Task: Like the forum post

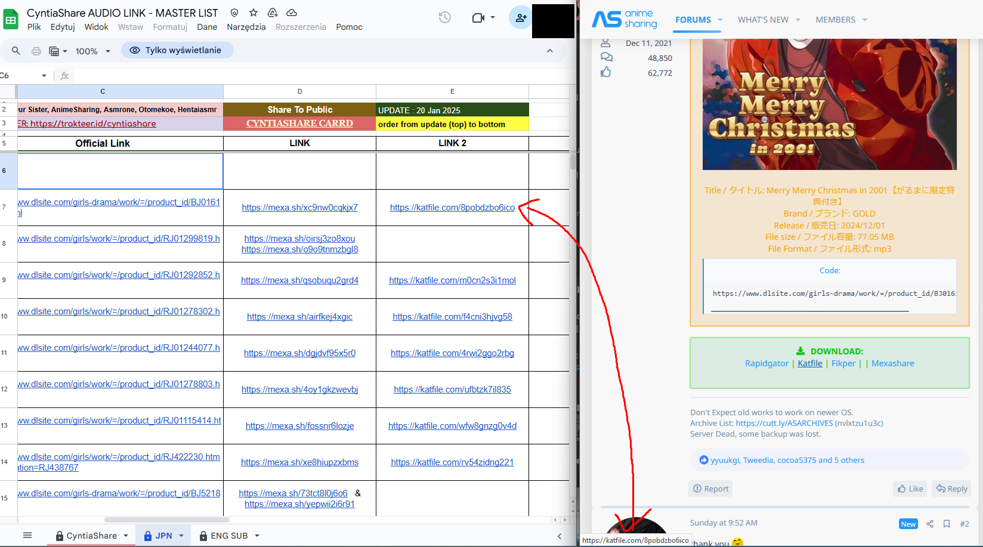Action: coord(910,489)
